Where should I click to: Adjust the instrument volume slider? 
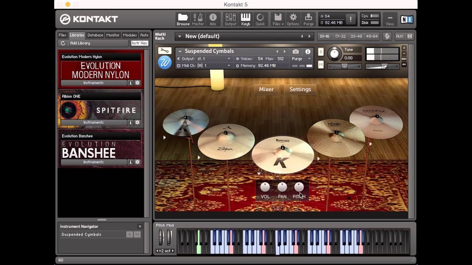point(382,66)
